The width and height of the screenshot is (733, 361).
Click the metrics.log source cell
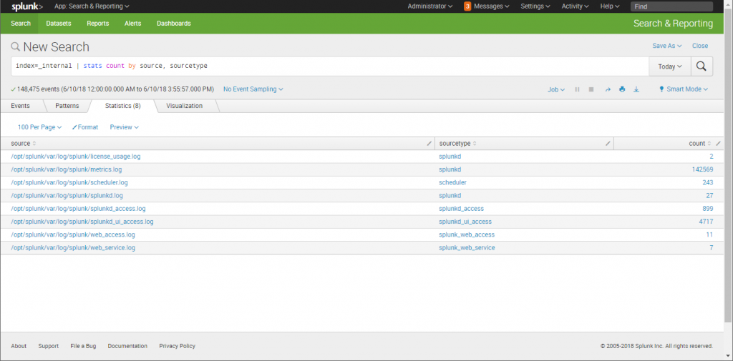[x=67, y=169]
